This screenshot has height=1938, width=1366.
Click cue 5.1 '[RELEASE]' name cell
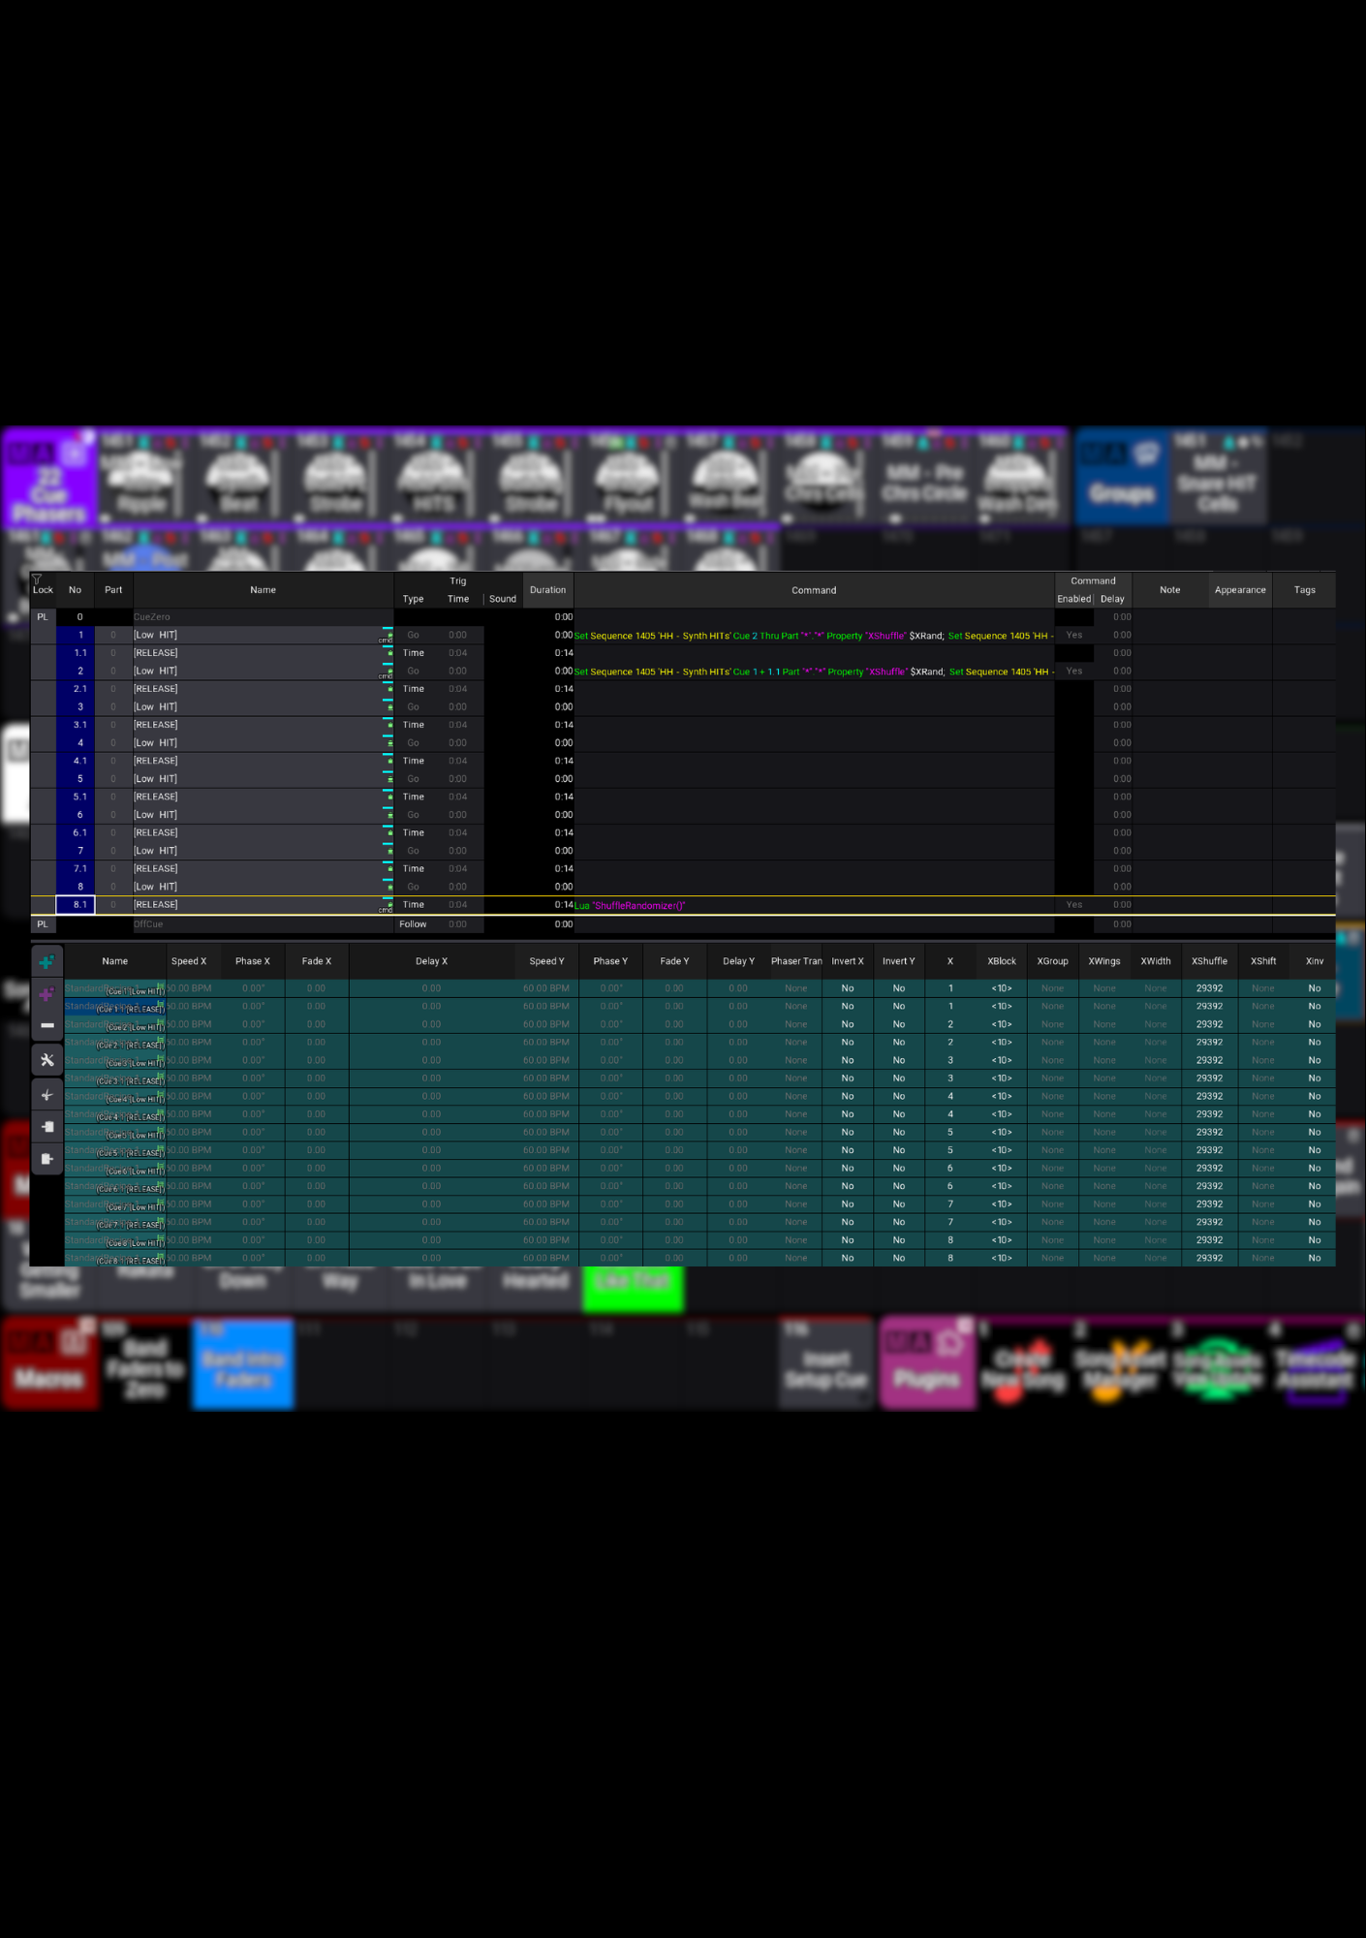(263, 797)
